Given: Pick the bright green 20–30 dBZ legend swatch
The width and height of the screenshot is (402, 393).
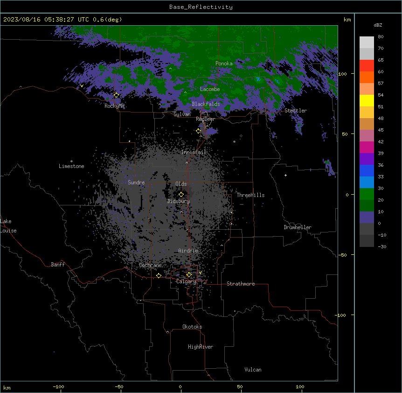Looking at the screenshot, I should (x=367, y=194).
